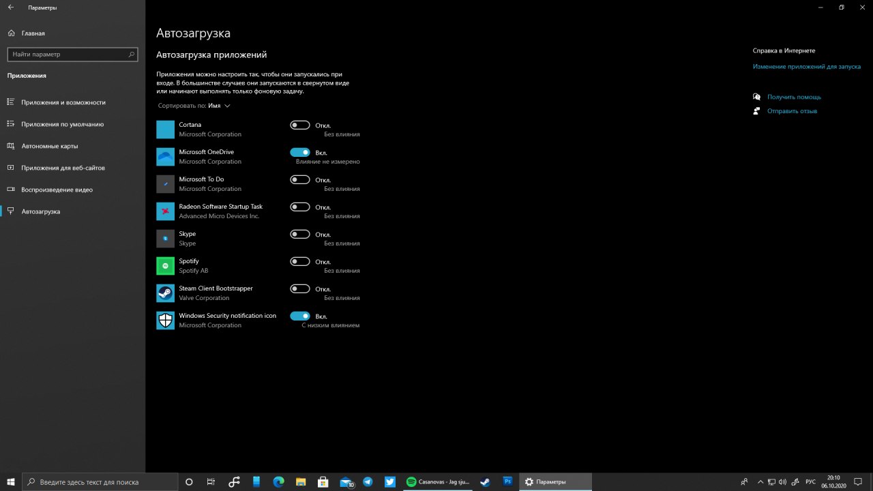This screenshot has height=491, width=873.
Task: Toggle Cortana startup switch
Action: [x=300, y=125]
